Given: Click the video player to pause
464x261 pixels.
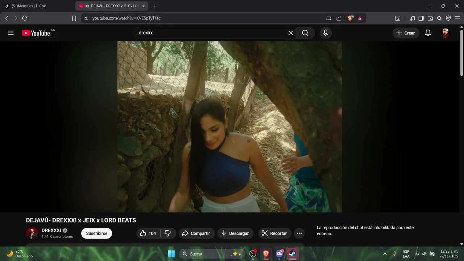Looking at the screenshot, I should [229, 127].
